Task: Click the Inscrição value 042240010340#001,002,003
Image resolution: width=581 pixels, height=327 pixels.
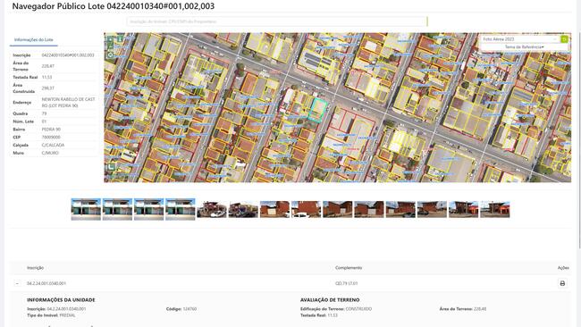Action: point(68,55)
